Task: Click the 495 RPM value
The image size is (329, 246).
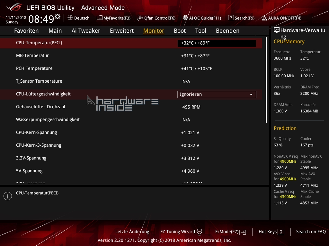Action: (x=191, y=107)
